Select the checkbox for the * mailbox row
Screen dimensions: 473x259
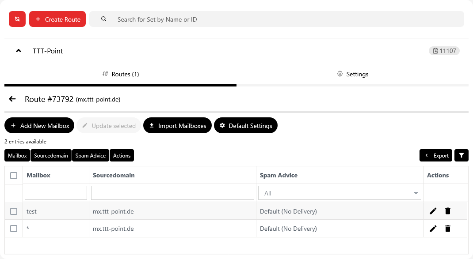(14, 229)
